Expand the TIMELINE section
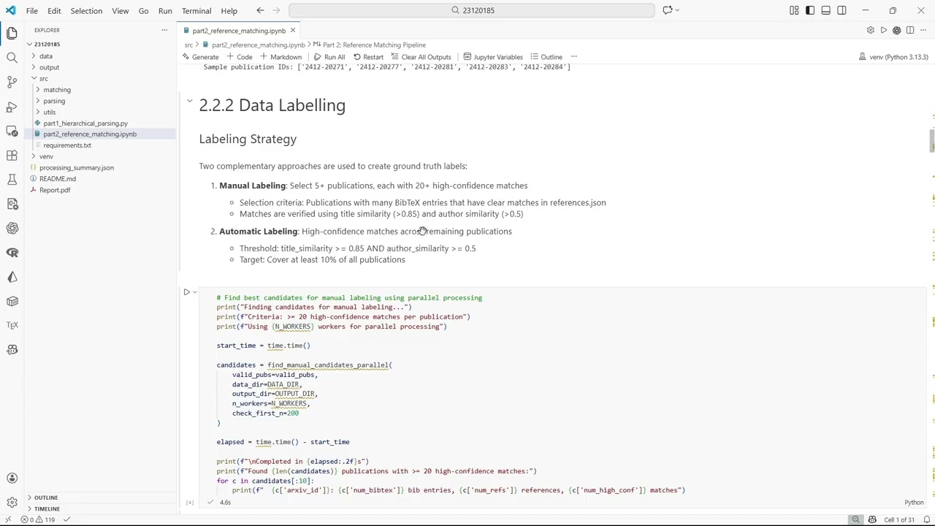Screen dimensions: 935x526 (46, 508)
